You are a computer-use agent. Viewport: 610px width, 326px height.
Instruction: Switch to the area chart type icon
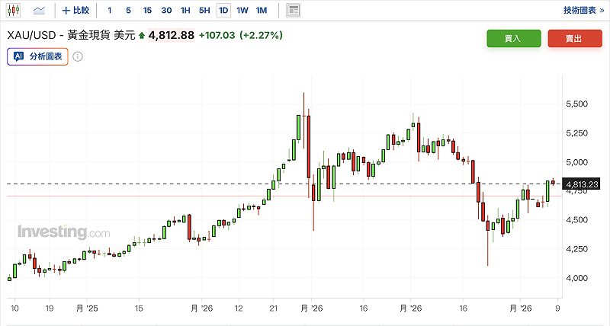point(39,11)
